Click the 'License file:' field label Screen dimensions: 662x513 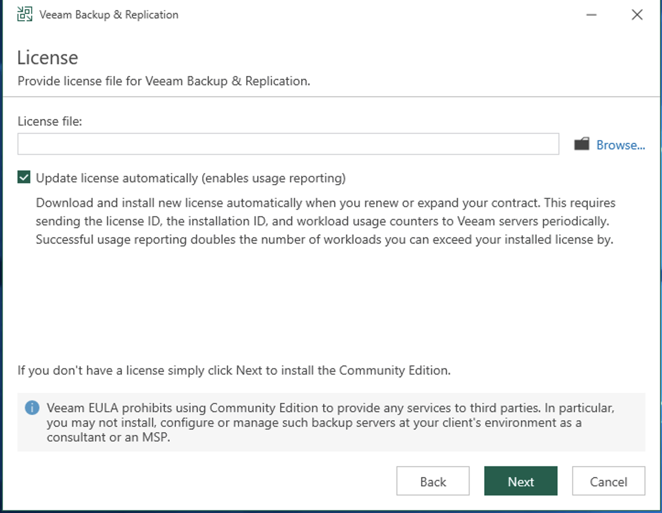[x=49, y=121]
